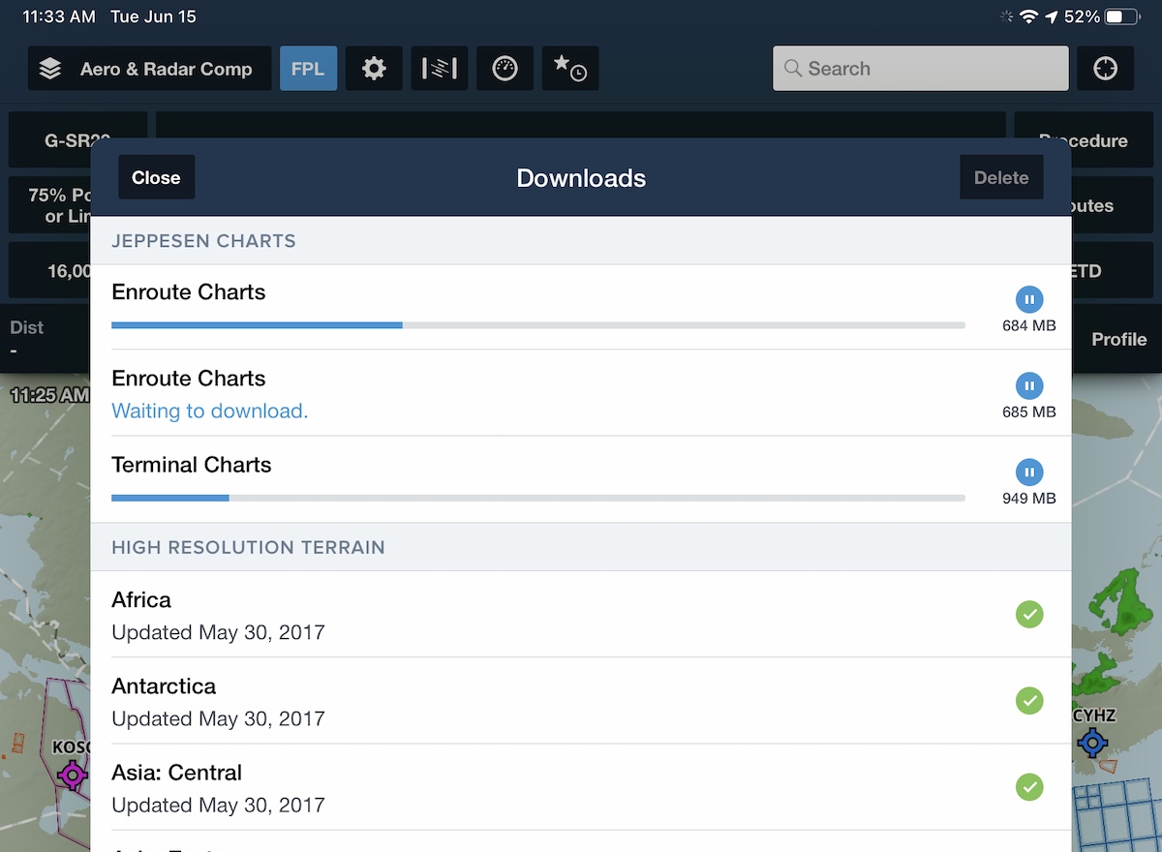This screenshot has height=852, width=1162.
Task: Select the G-SR aircraft button
Action: pos(78,140)
